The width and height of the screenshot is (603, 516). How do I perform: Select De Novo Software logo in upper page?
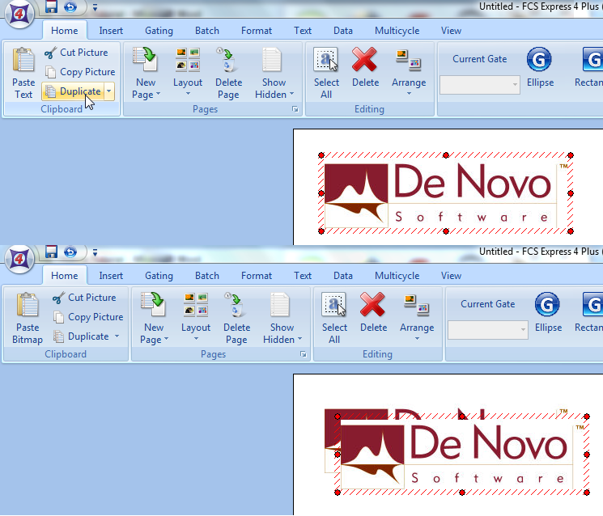pos(446,193)
